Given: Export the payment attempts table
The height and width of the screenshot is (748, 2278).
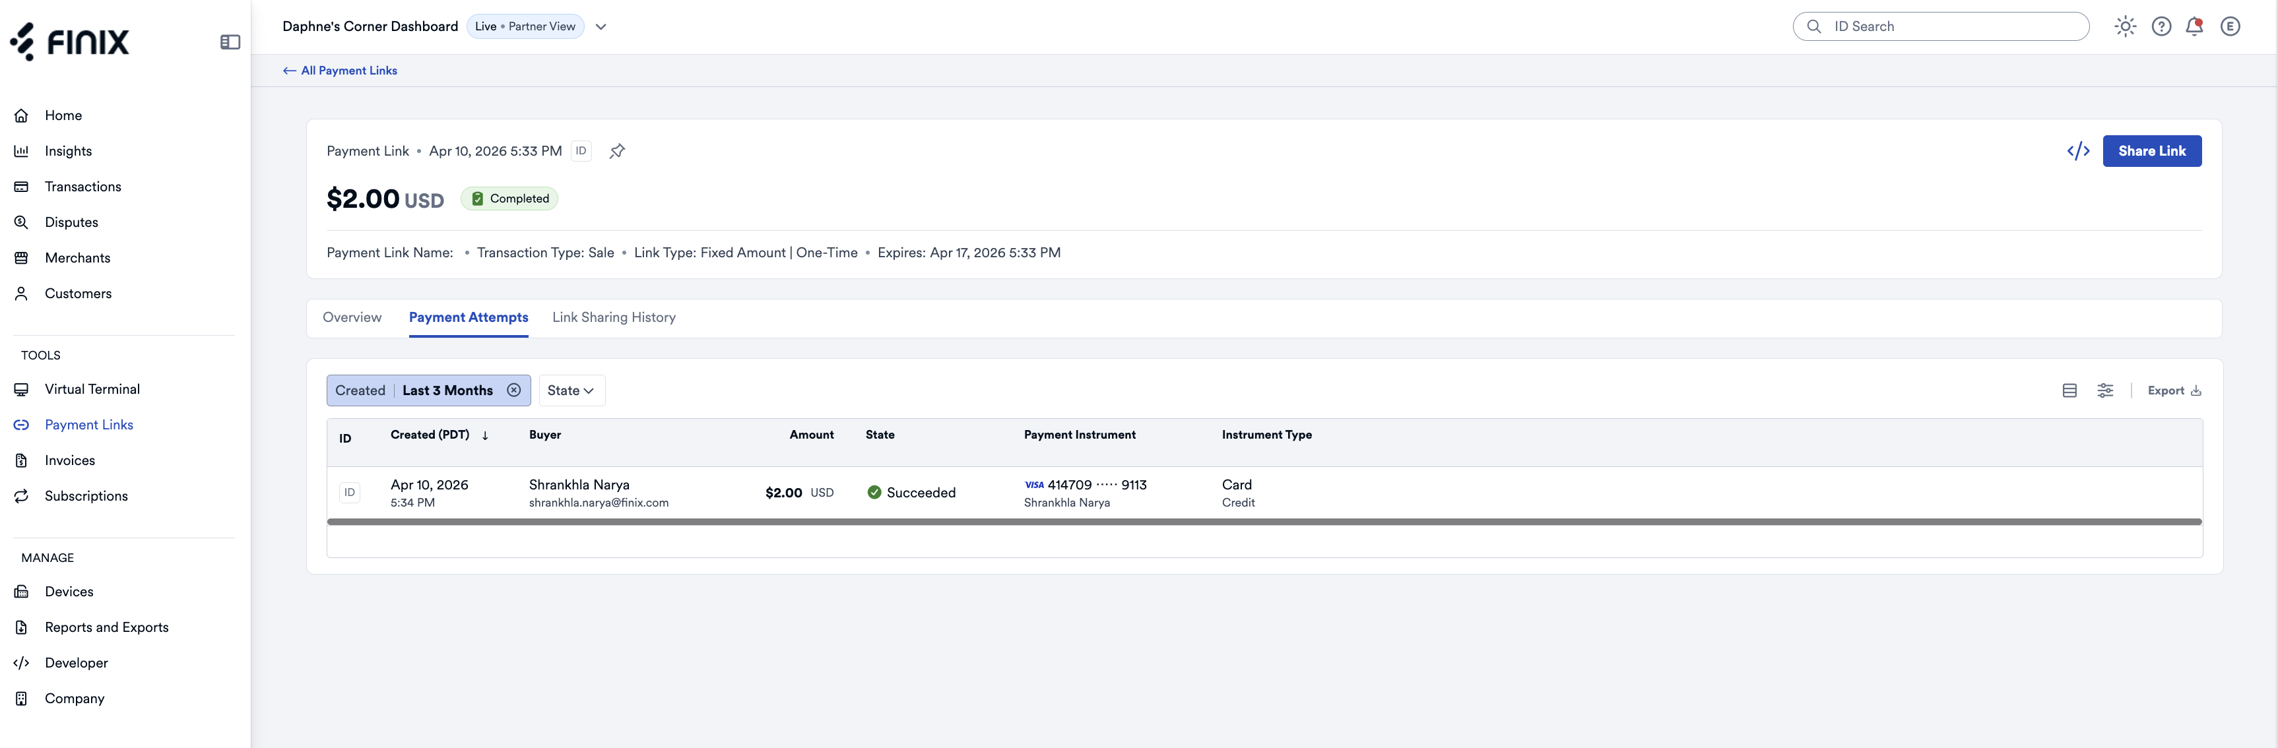Looking at the screenshot, I should pyautogui.click(x=2174, y=390).
